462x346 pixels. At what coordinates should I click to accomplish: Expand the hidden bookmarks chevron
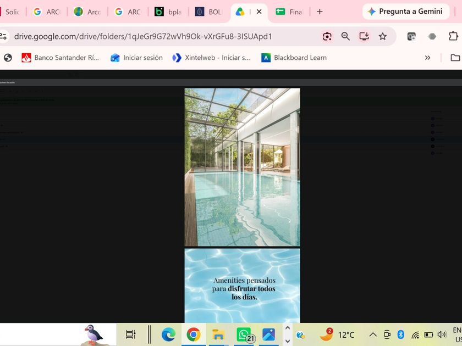pos(427,58)
